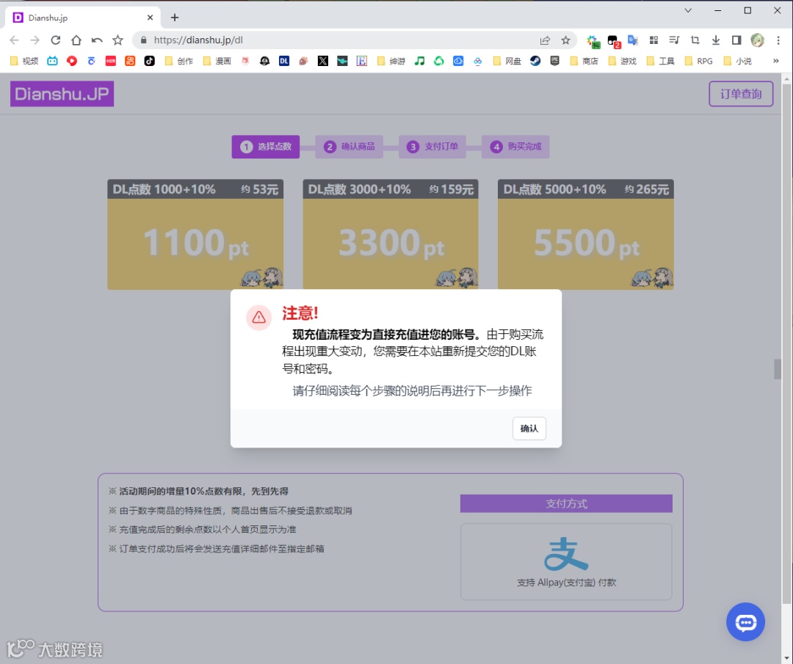
Task: Click the red warning triangle icon in dialog
Action: tap(259, 318)
